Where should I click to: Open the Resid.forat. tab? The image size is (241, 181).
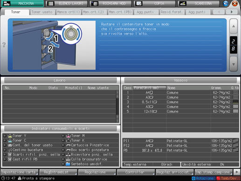(172, 12)
